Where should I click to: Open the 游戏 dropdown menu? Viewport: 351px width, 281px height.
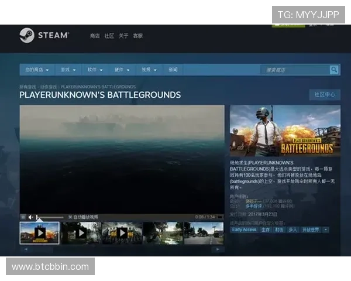(68, 70)
